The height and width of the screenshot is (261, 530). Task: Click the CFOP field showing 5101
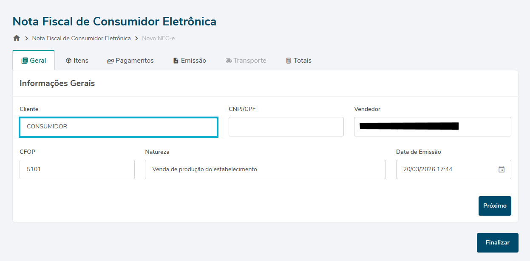coord(77,169)
